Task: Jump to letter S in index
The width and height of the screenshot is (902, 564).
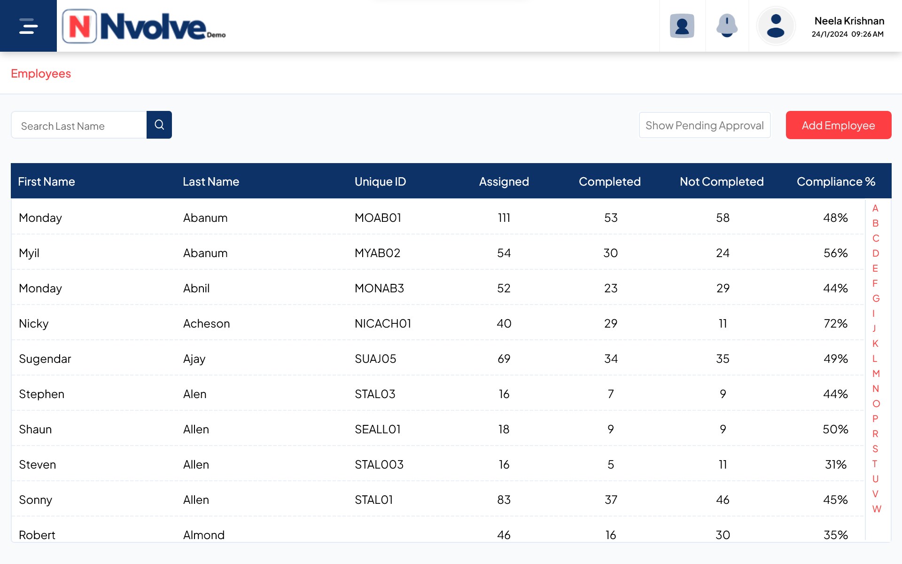Action: (x=875, y=449)
